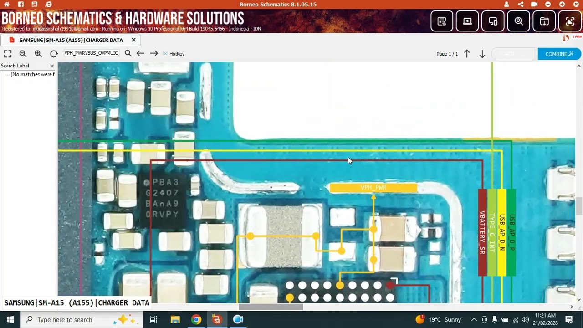Open the network tray icon
Viewport: 583px width, 328px height.
(515, 319)
